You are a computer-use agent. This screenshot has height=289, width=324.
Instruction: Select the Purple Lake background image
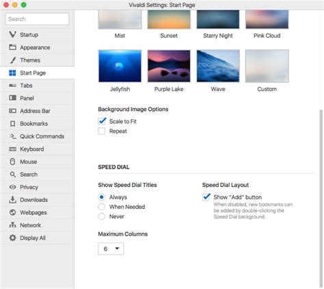169,66
